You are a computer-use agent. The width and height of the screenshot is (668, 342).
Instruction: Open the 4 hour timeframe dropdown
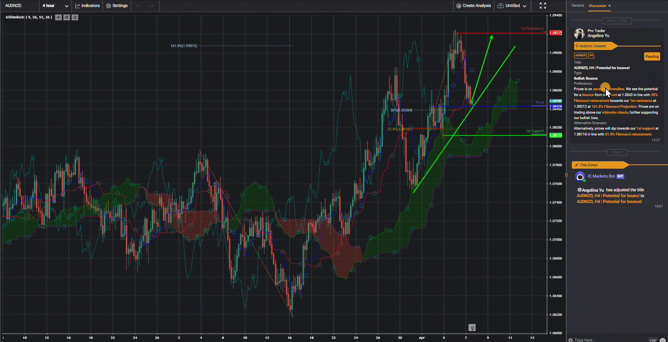click(x=55, y=5)
